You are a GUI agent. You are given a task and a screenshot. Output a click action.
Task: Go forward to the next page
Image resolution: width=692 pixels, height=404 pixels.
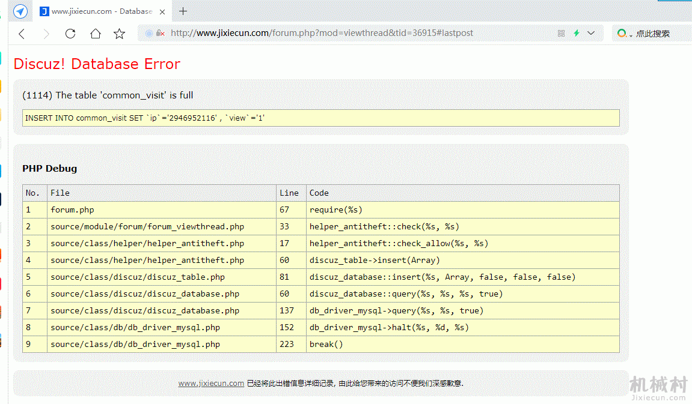click(x=46, y=34)
